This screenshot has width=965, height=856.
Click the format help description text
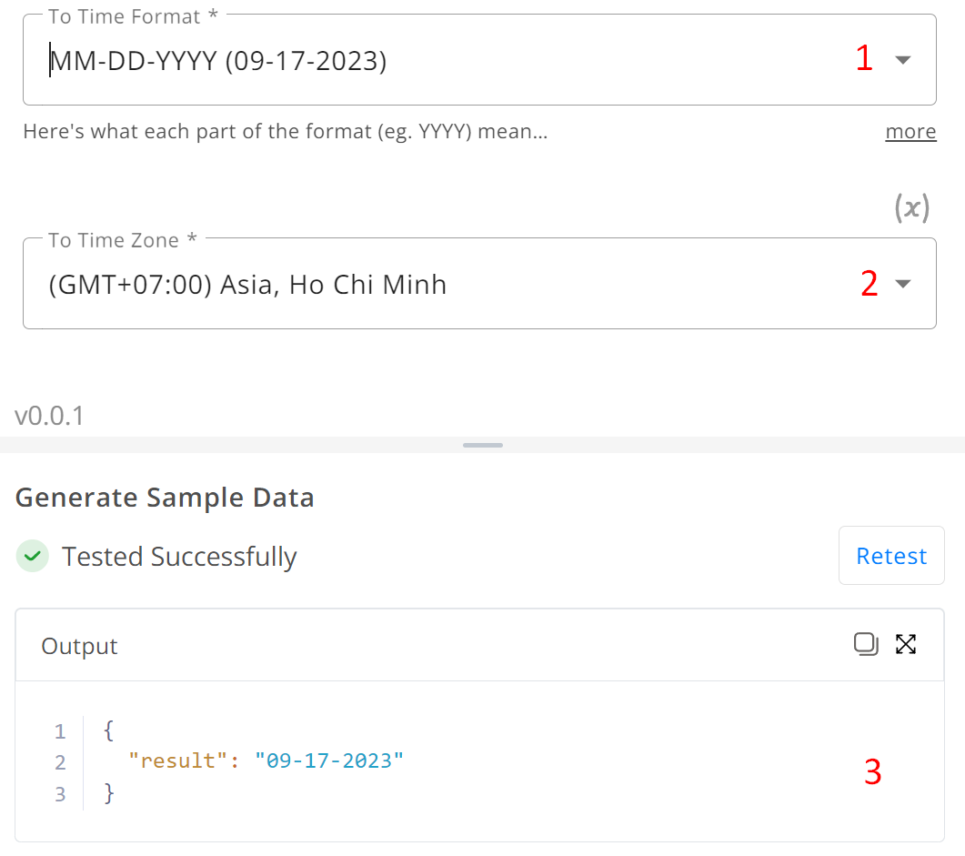coord(286,132)
